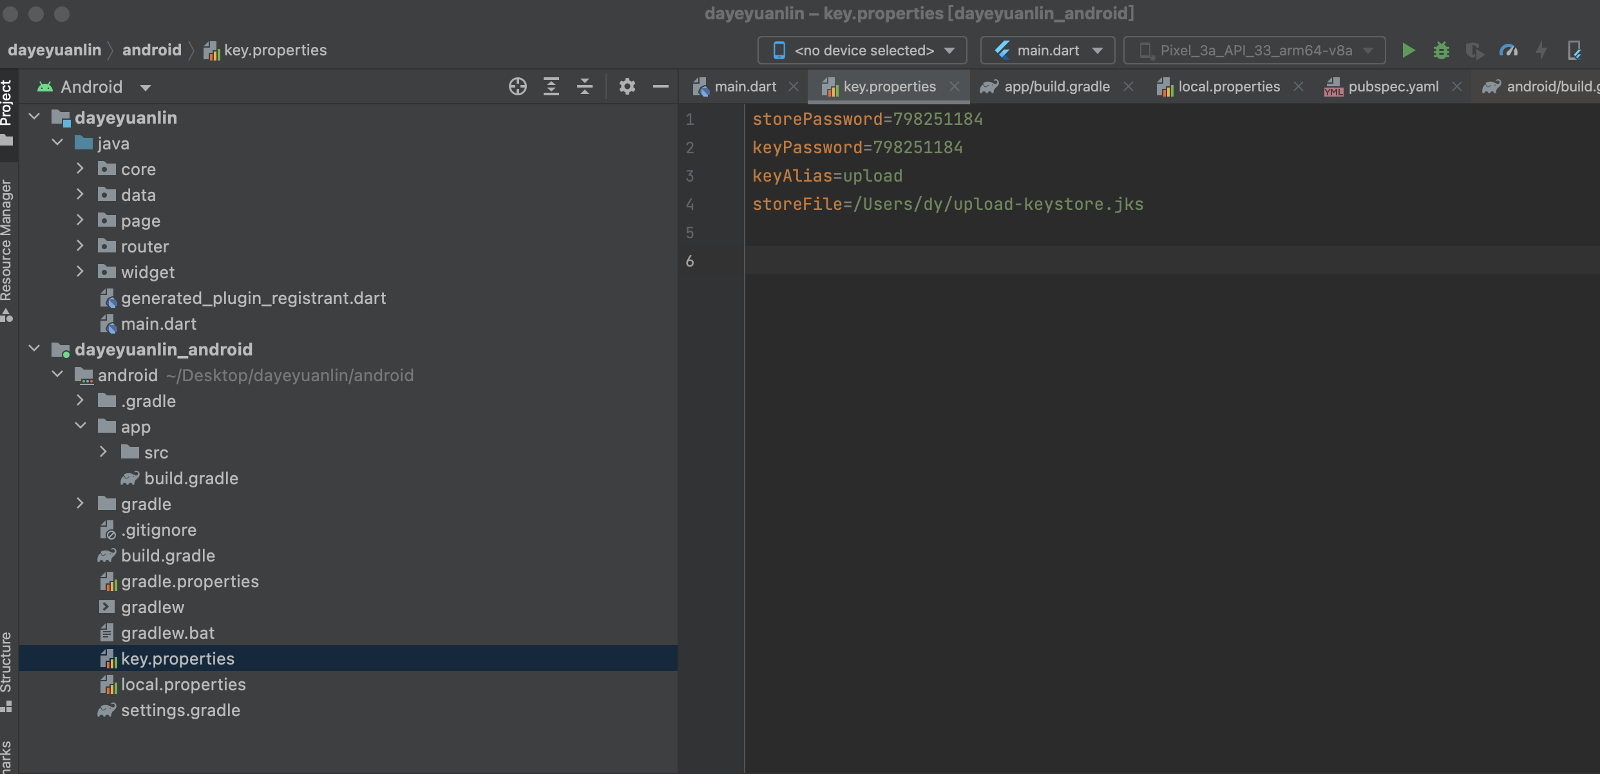The height and width of the screenshot is (774, 1600).
Task: Expand the page folder
Action: 81,220
